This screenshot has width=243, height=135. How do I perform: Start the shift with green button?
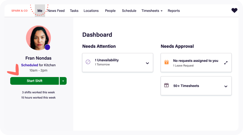[35, 81]
